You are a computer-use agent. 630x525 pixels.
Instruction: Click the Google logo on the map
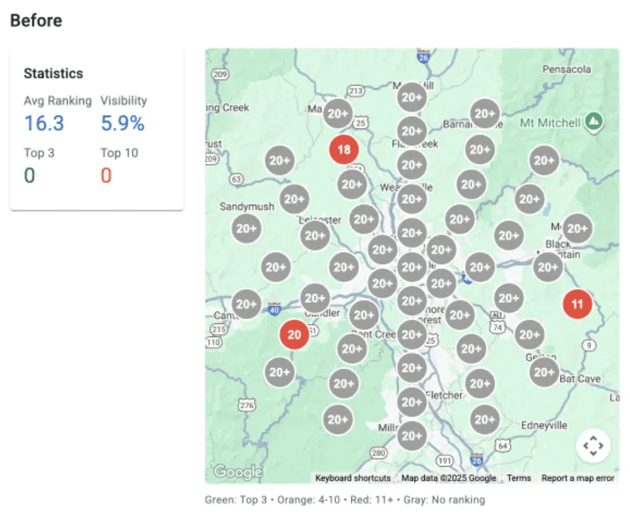coord(237,471)
